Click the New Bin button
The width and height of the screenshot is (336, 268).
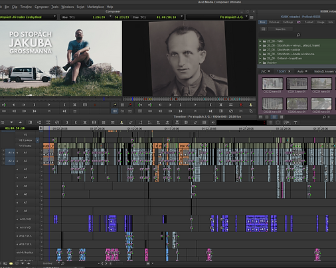coord(280,29)
